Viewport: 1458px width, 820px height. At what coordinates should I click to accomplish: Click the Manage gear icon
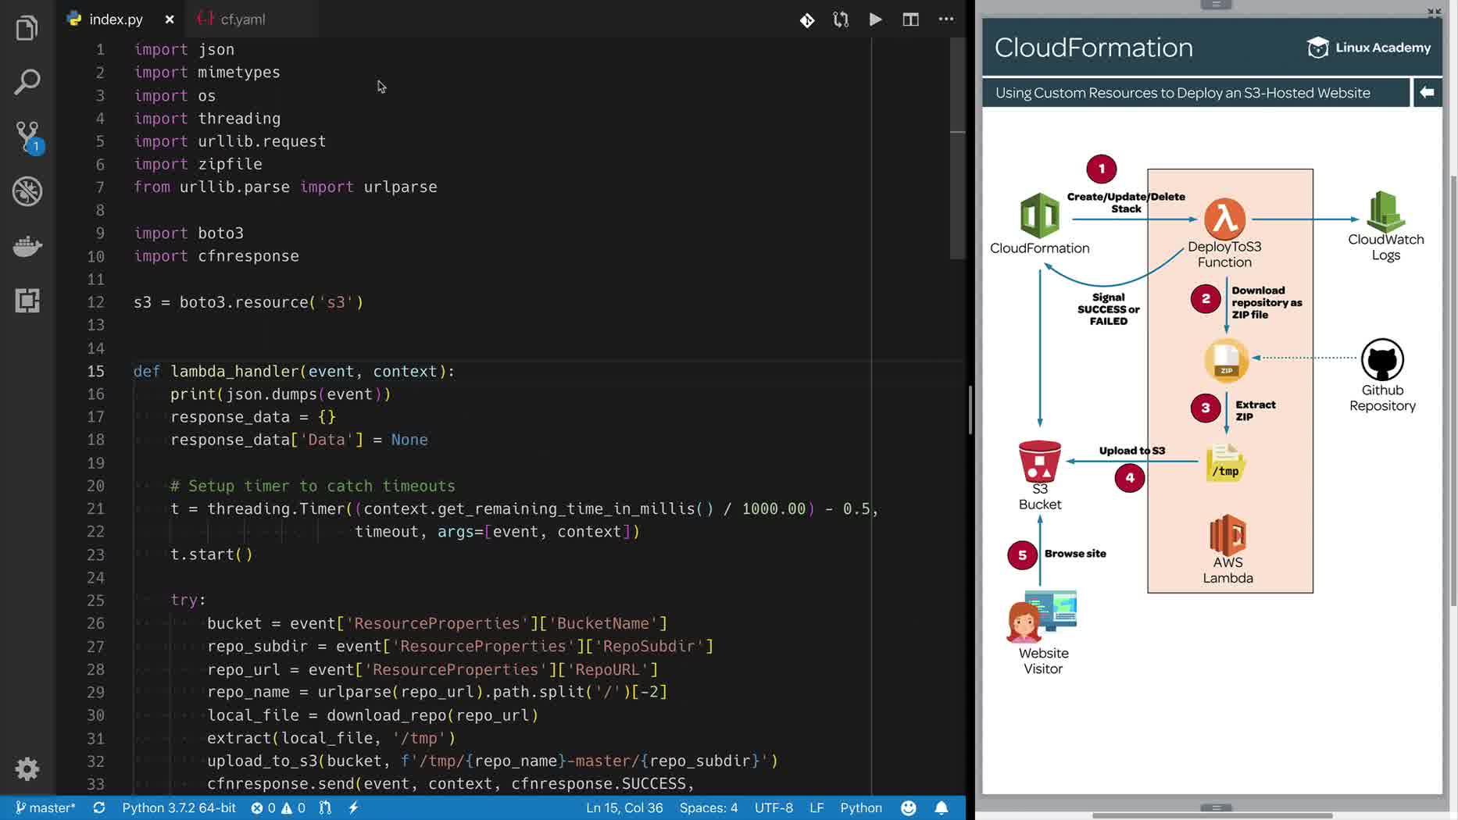27,769
